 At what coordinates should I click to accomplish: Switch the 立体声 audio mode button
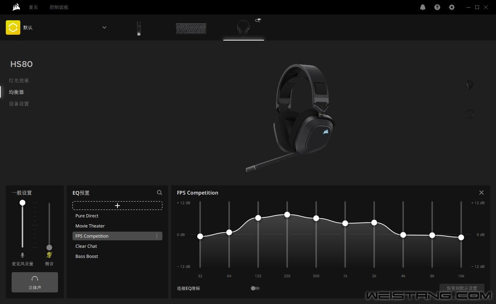click(35, 282)
